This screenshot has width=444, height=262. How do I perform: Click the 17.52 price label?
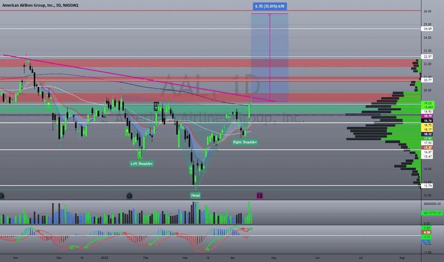pos(428,143)
